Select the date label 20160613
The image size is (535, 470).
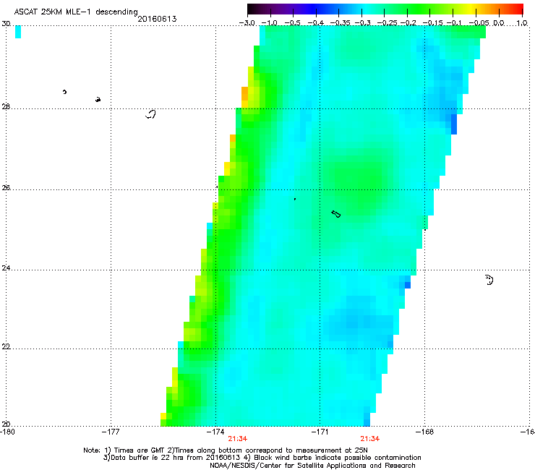coord(157,19)
